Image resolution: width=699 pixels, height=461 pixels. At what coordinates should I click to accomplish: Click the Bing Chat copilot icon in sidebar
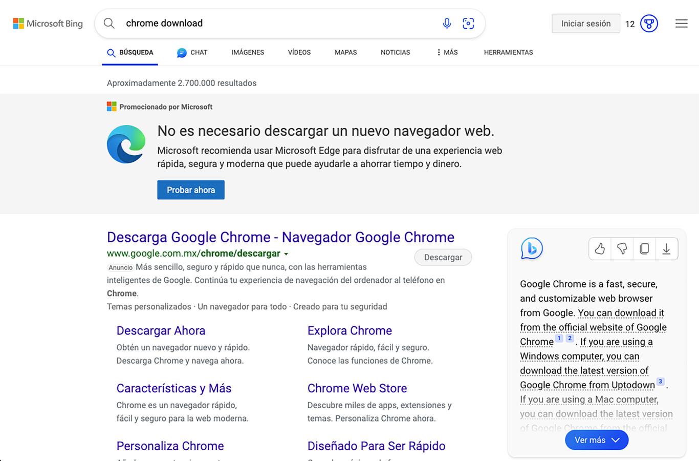point(531,248)
